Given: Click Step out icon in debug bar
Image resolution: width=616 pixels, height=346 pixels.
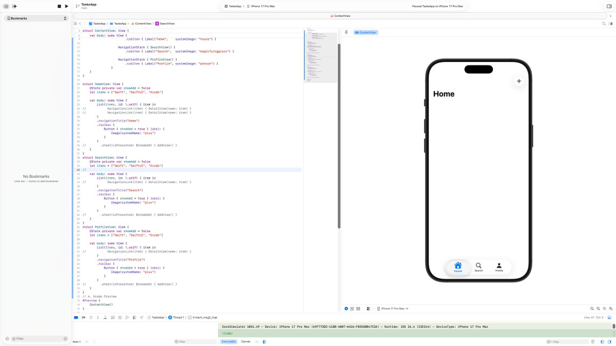Looking at the screenshot, I should 105,317.
